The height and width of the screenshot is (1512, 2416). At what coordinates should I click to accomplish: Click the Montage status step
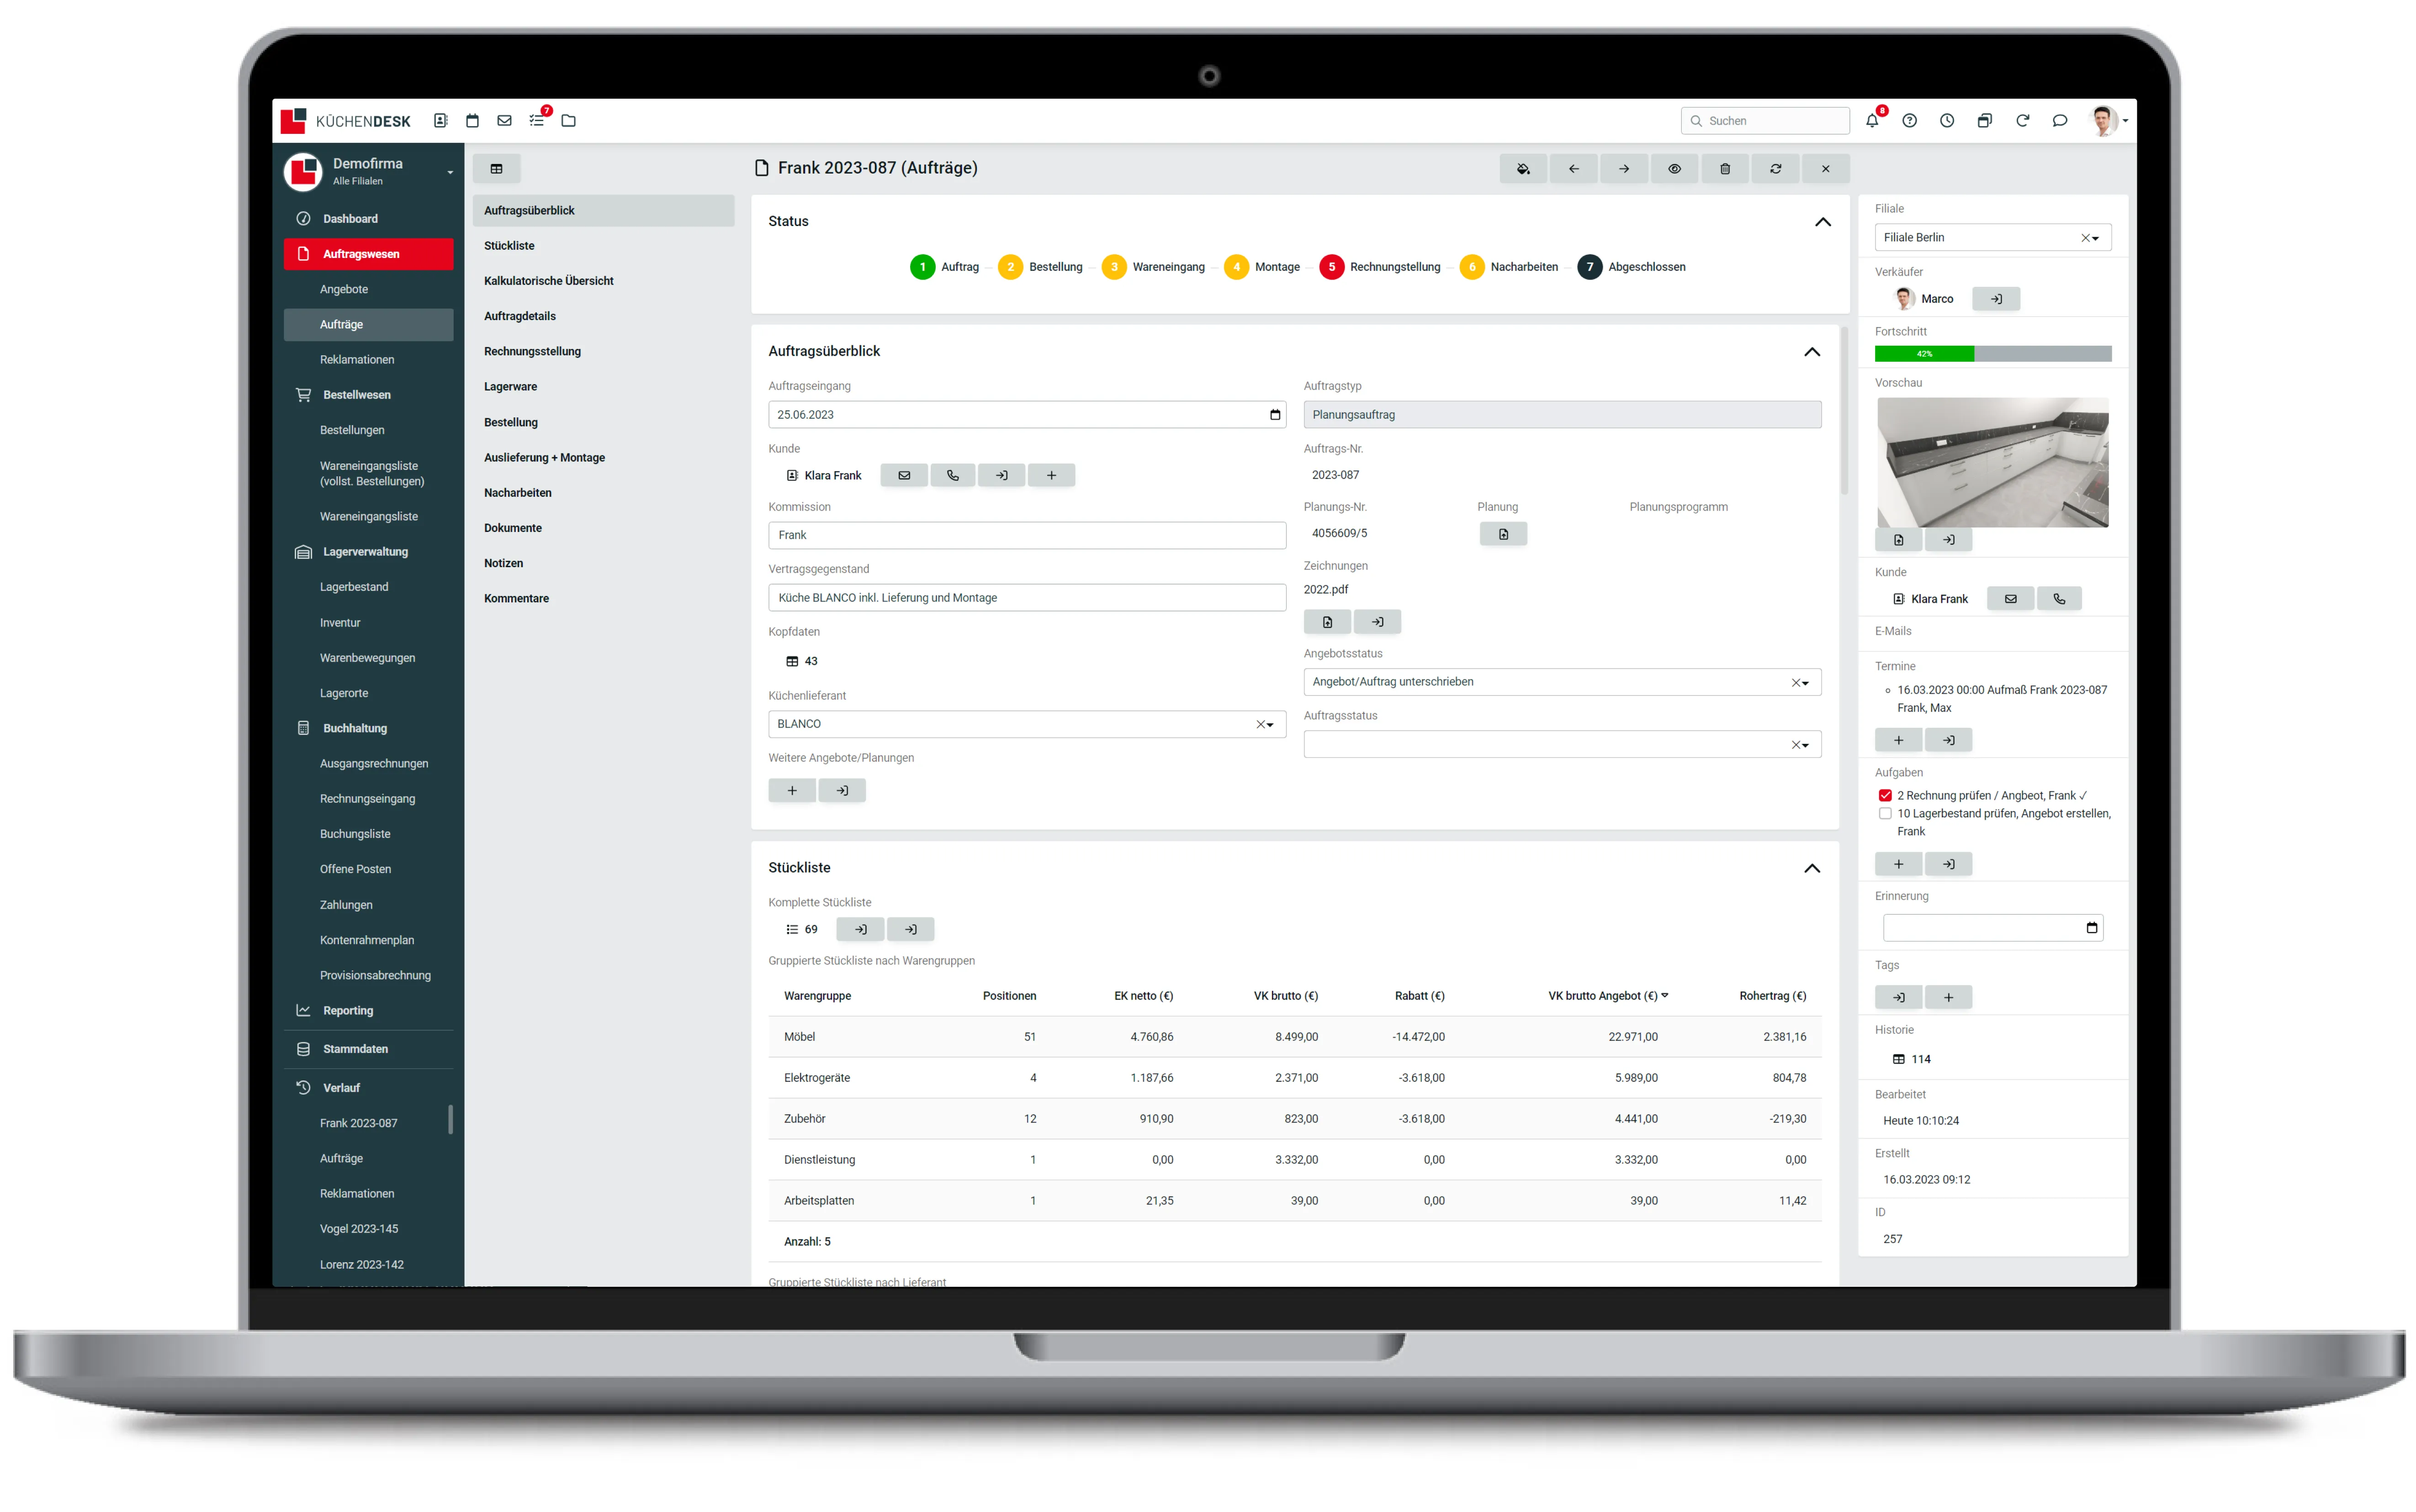[1261, 267]
